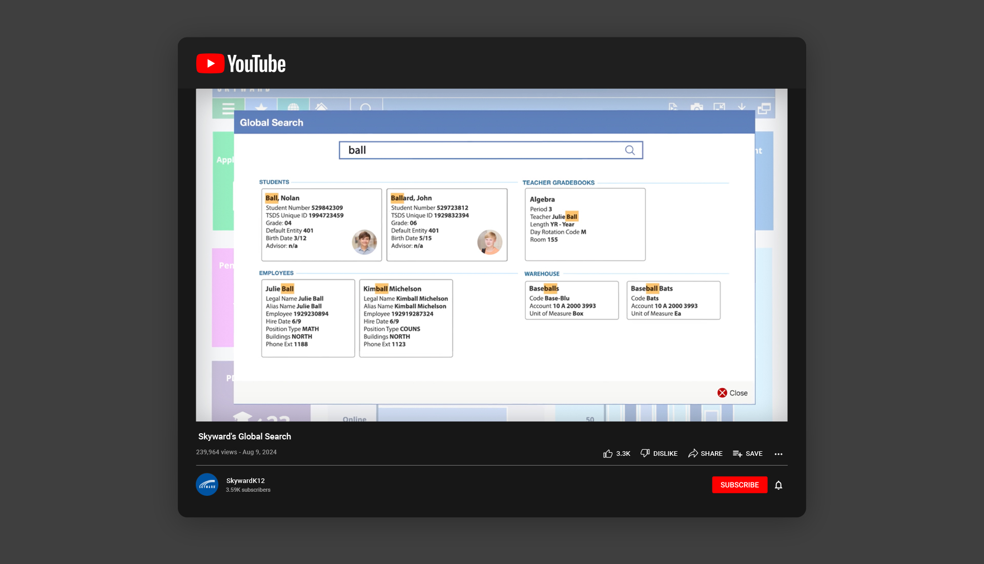The height and width of the screenshot is (564, 984).
Task: Click the camera icon in Skyward toolbar
Action: click(x=696, y=107)
